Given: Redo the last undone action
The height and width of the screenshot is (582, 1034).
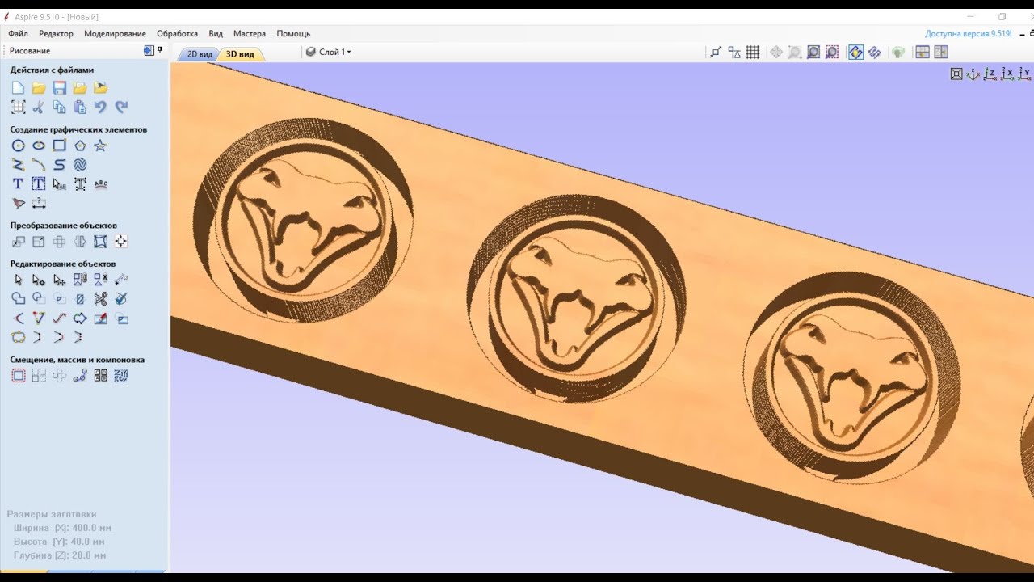Looking at the screenshot, I should (x=121, y=107).
